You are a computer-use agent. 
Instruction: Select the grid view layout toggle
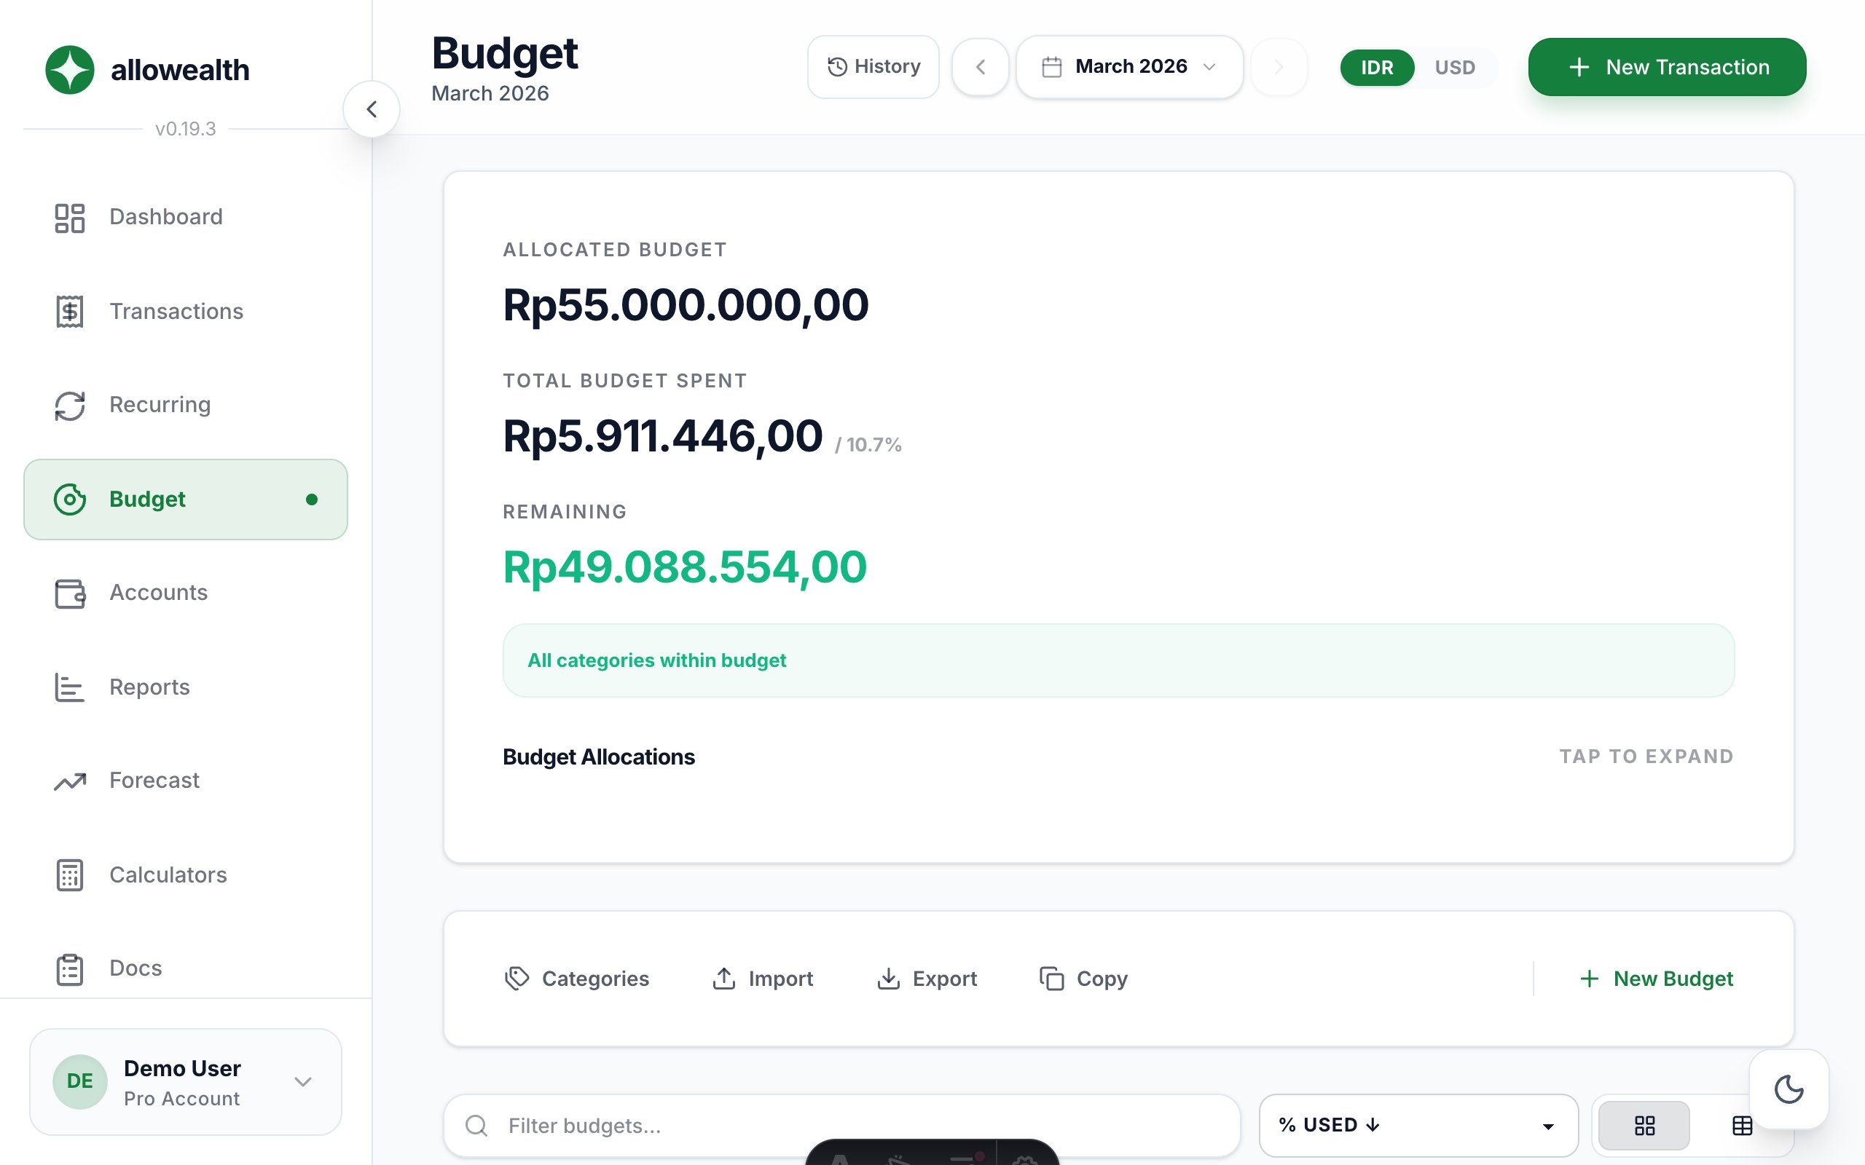[x=1646, y=1125]
